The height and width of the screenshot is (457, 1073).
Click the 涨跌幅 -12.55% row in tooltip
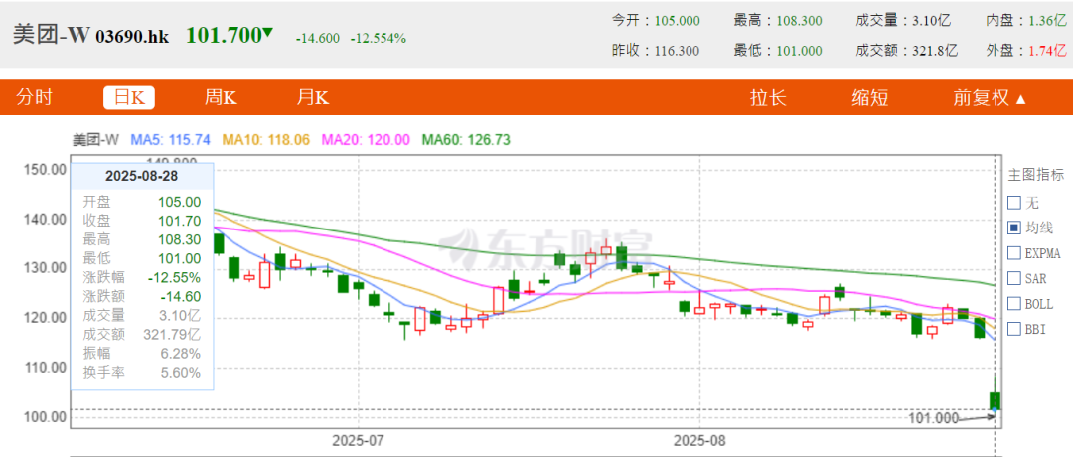pyautogui.click(x=142, y=278)
